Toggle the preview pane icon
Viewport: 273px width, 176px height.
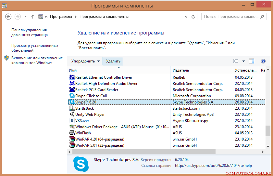pos(252,61)
